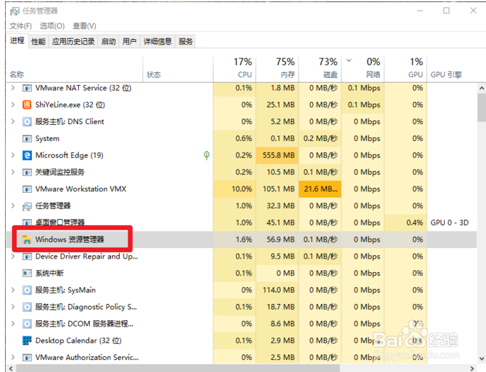Switch to the 性能 tab
The height and width of the screenshot is (372, 486).
click(x=38, y=42)
